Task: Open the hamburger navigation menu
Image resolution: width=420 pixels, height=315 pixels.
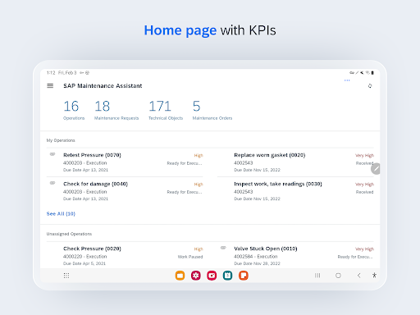Action: click(50, 86)
